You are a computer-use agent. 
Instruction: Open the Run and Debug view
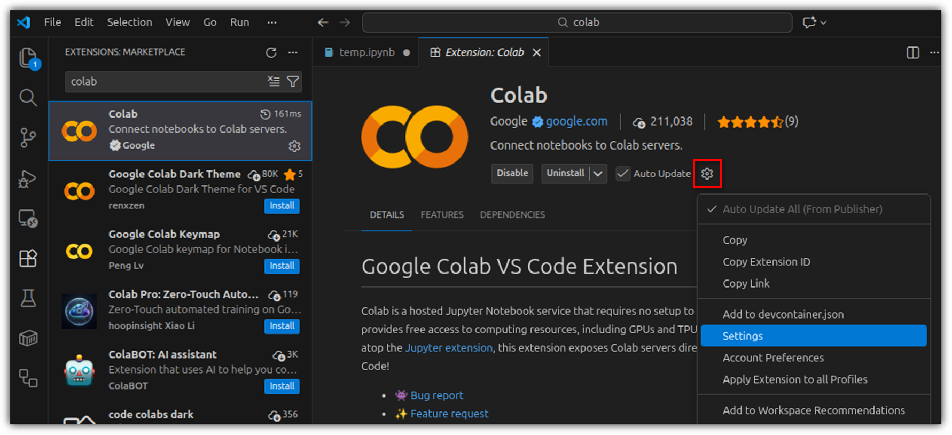28,178
